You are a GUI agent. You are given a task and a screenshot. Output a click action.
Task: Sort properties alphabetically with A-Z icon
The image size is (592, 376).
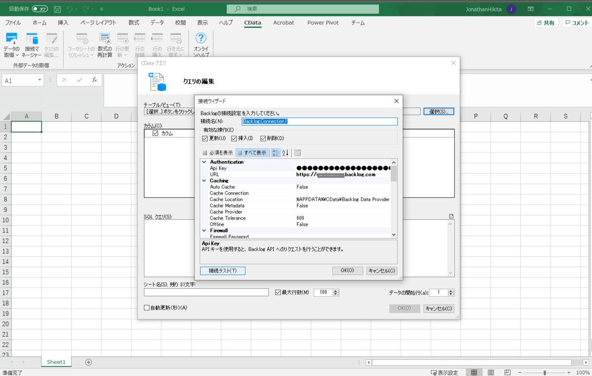(285, 153)
